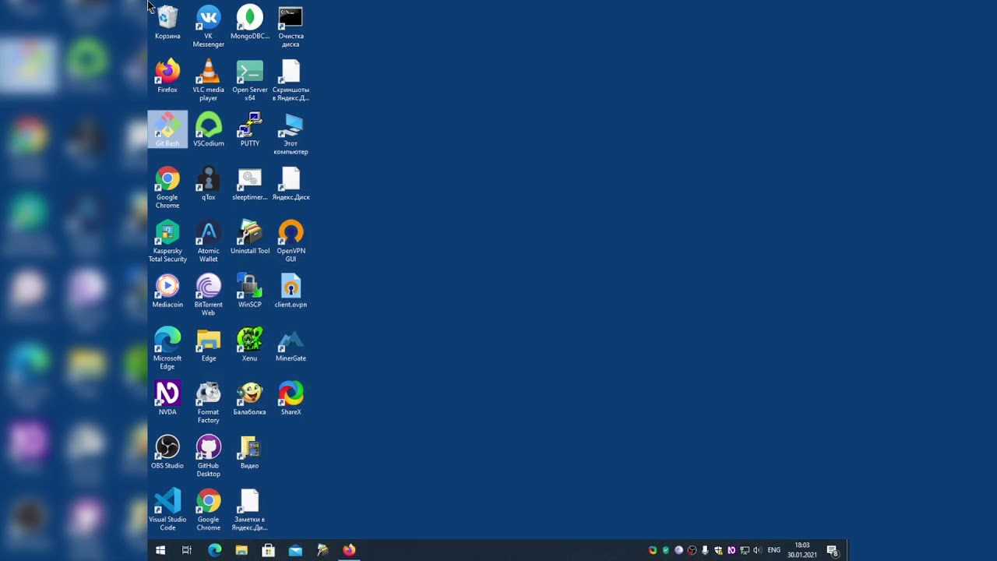
Task: Select the Xenu desktop shortcut
Action: coord(249,345)
